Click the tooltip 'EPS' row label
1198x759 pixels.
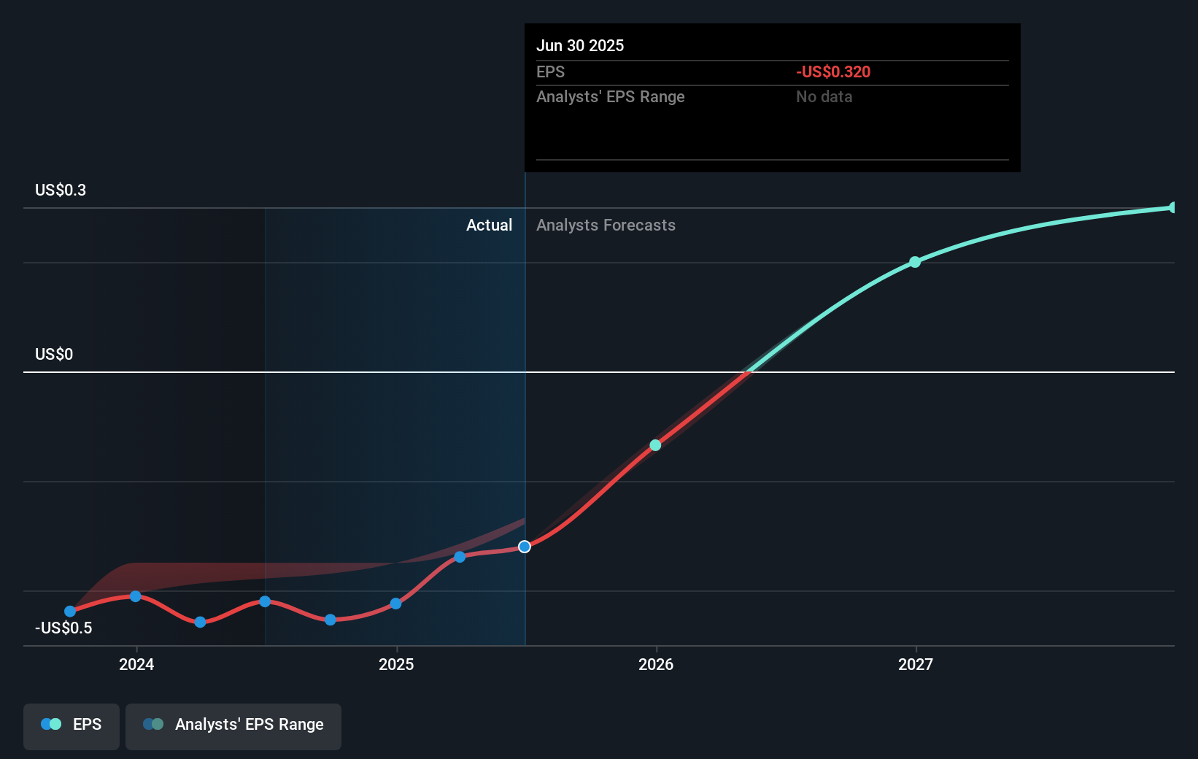pyautogui.click(x=550, y=72)
